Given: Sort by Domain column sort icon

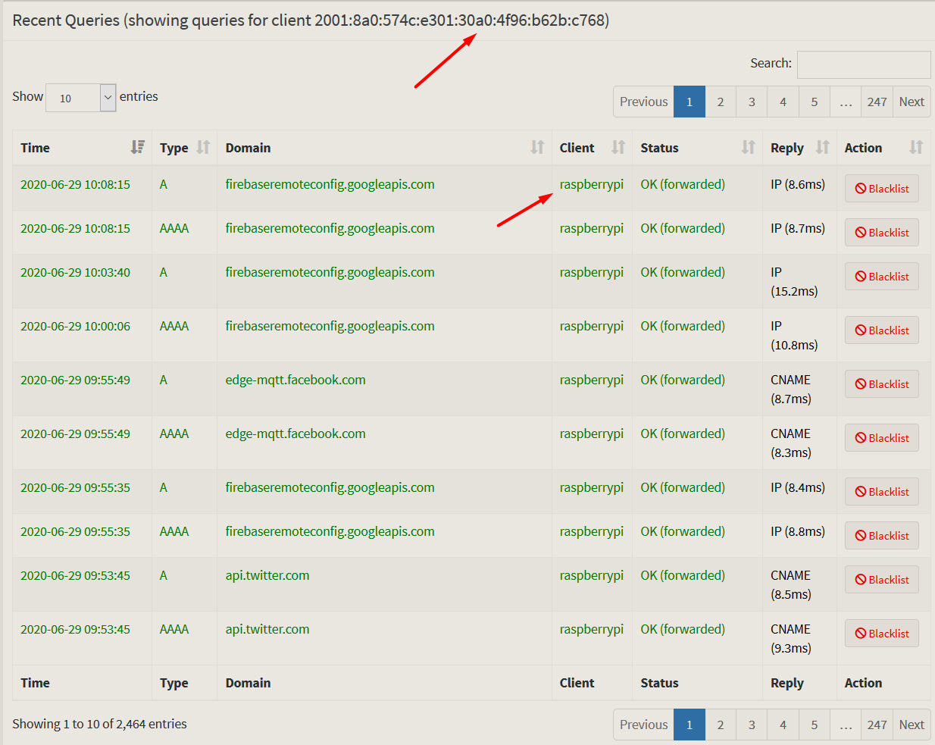Looking at the screenshot, I should tap(537, 147).
